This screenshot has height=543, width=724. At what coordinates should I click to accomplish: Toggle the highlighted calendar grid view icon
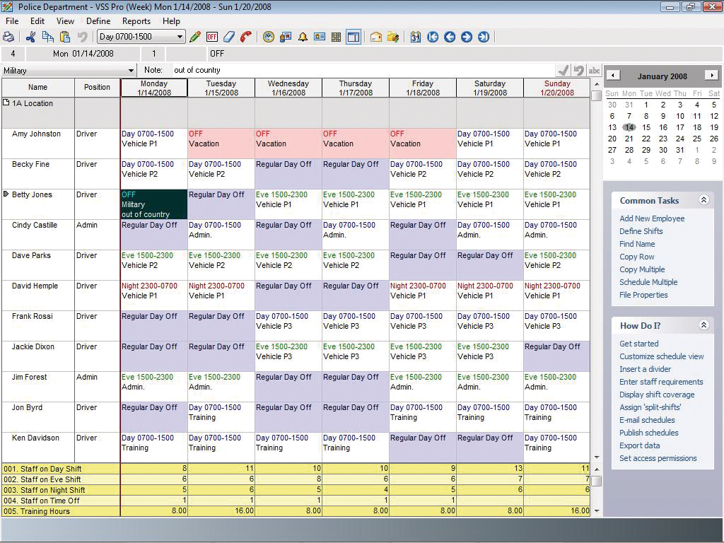(354, 37)
